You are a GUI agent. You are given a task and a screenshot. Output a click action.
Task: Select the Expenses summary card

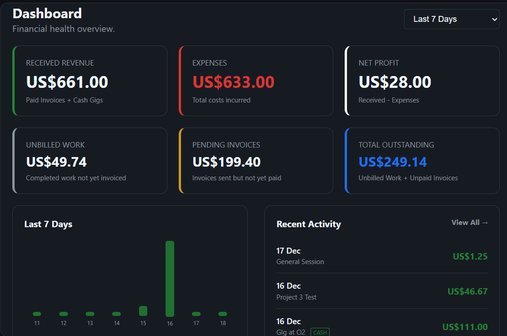(256, 81)
